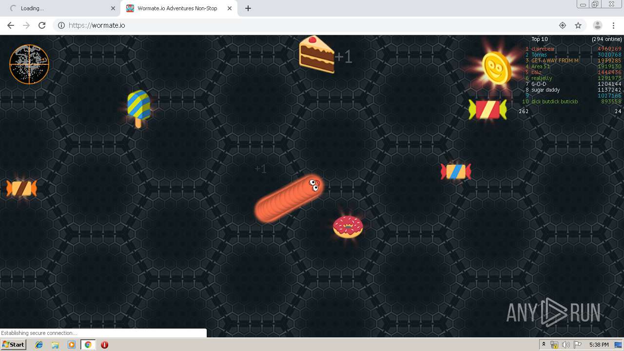Open a new browser tab

[x=248, y=8]
